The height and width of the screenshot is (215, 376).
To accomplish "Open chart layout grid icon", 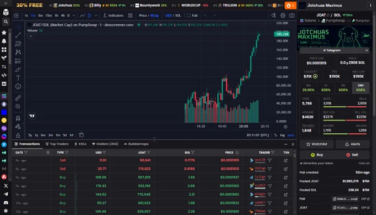I will click(130, 15).
